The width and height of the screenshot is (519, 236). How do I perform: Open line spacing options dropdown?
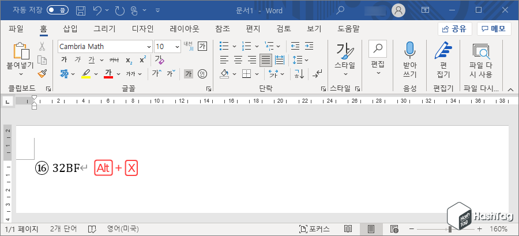[307, 60]
